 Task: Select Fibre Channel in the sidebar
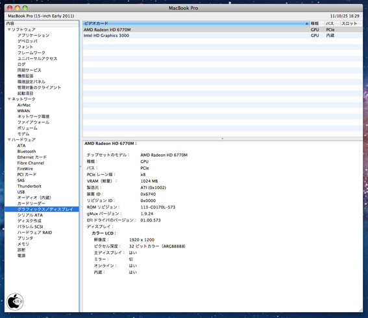point(31,163)
